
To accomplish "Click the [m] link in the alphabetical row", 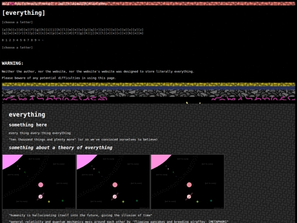I will tap(70, 30).
